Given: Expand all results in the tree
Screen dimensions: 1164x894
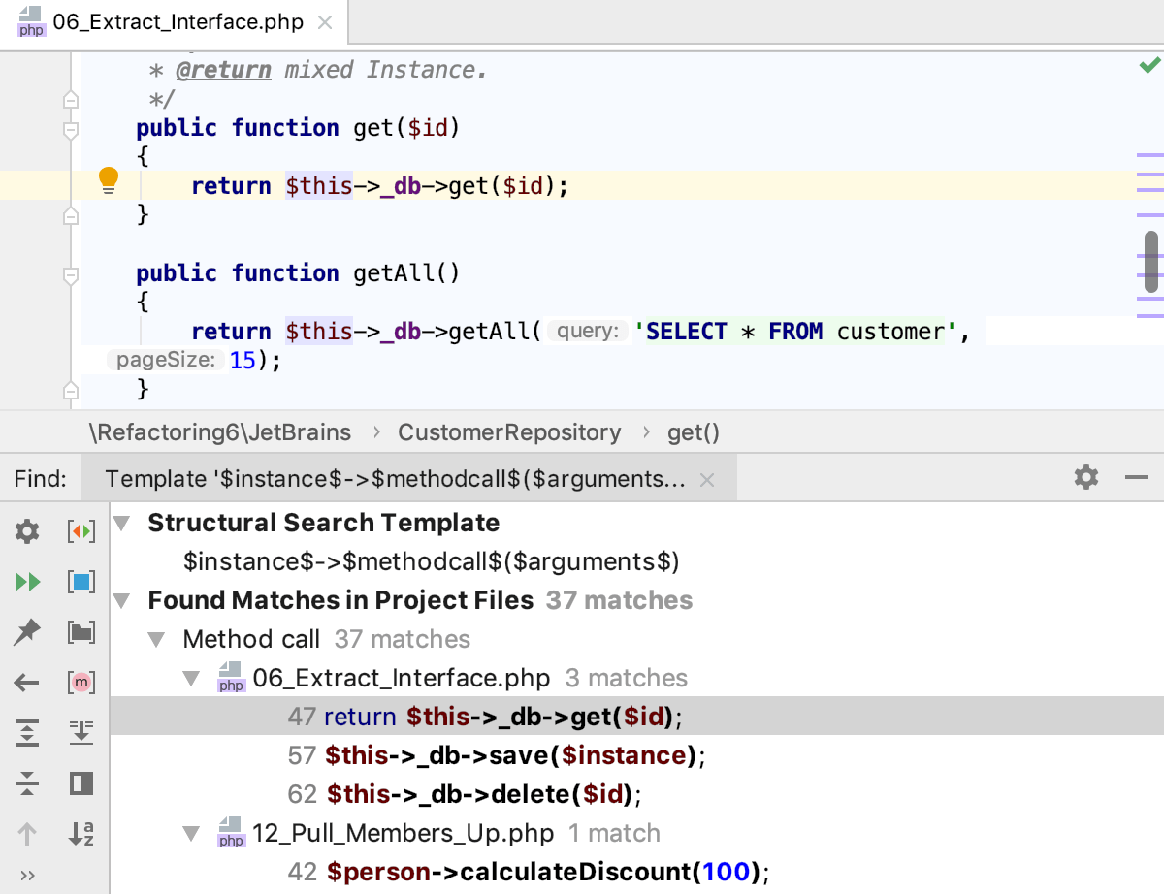Looking at the screenshot, I should [27, 733].
